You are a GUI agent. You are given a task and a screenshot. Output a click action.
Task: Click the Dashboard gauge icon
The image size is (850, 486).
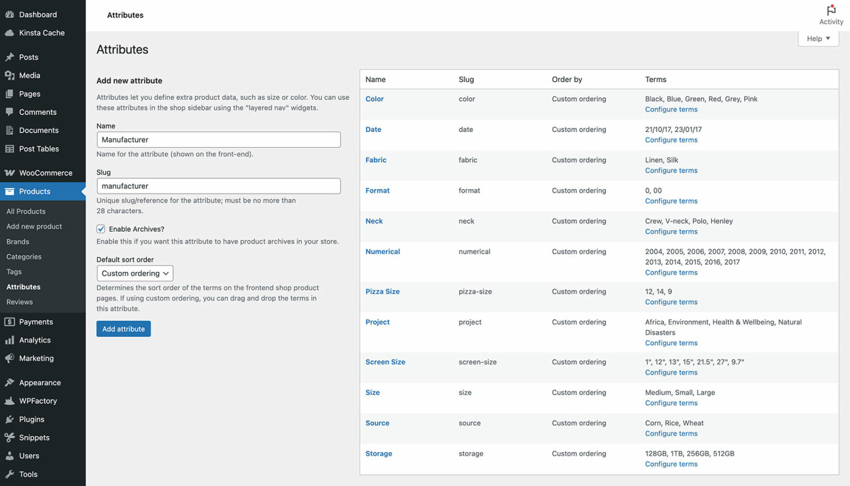pos(9,14)
